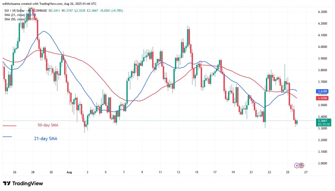Click the 3.0000 level on price scale
335x191 pixels.
click(x=324, y=163)
